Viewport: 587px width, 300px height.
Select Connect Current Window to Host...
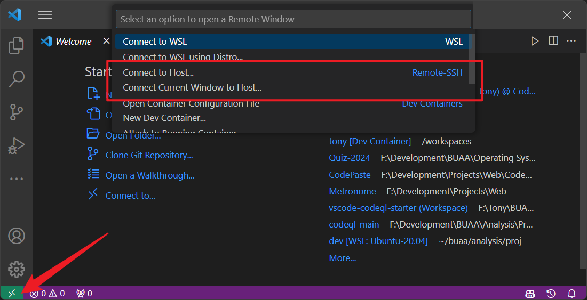click(x=192, y=87)
